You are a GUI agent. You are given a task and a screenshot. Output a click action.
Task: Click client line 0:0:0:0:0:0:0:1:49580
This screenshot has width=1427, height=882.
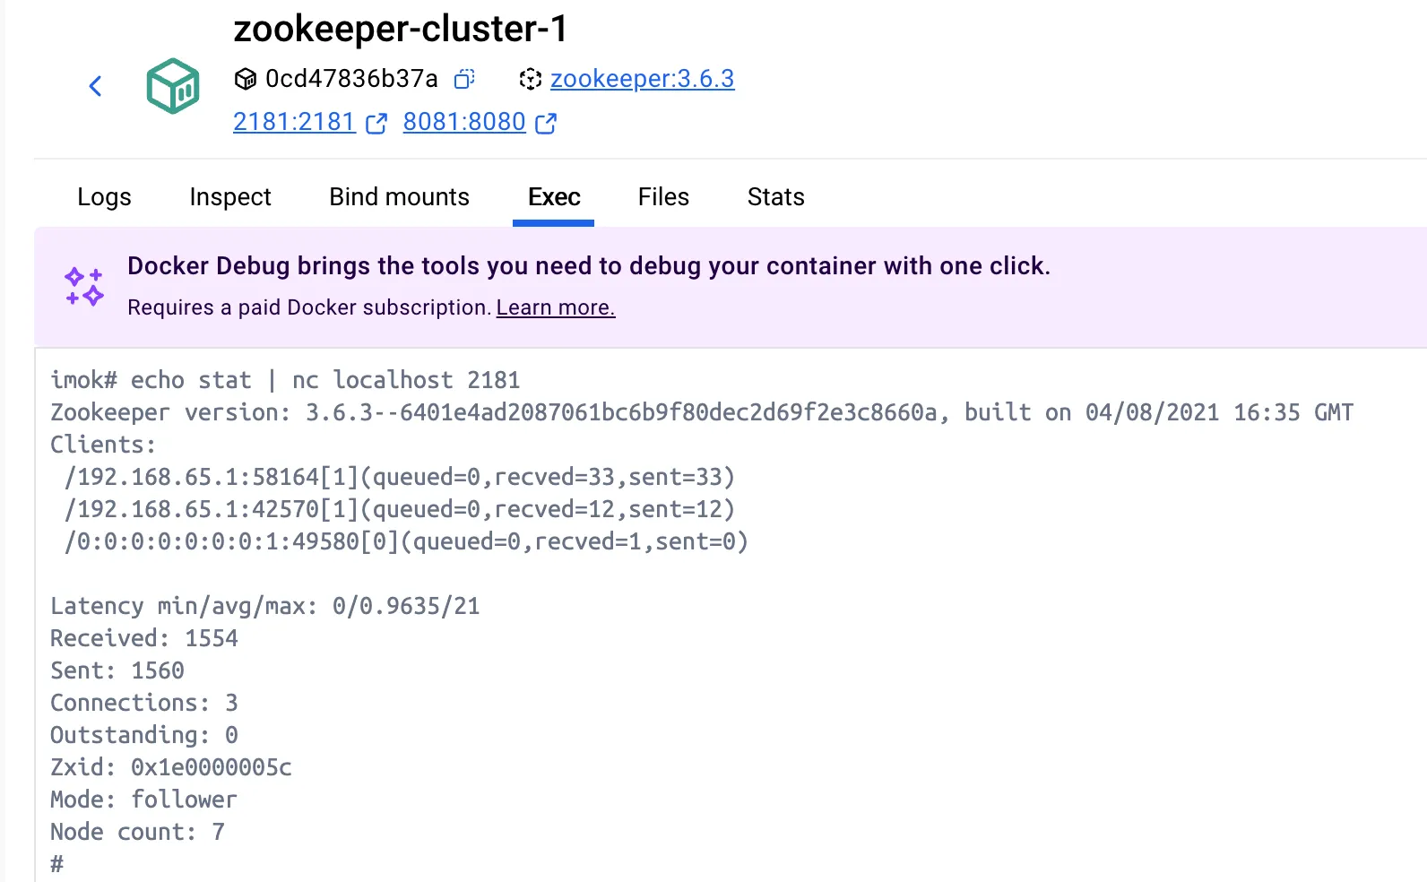click(406, 541)
